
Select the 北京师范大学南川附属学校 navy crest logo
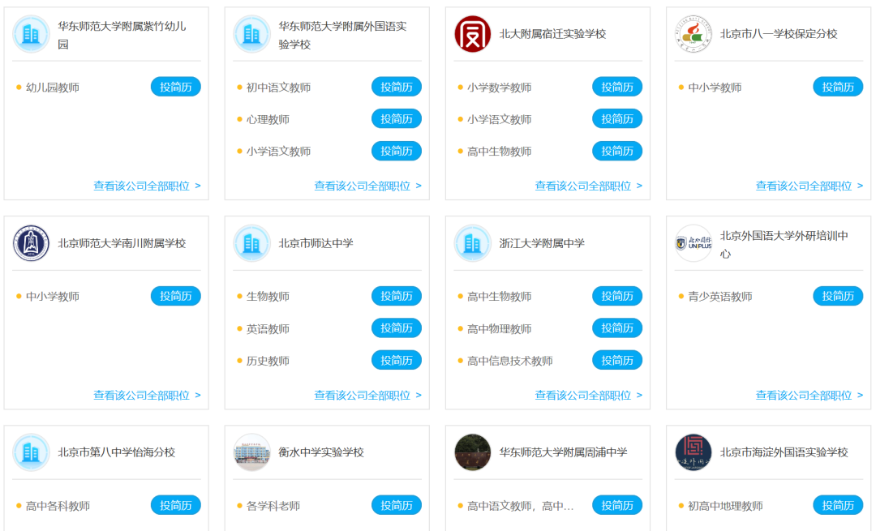coord(32,243)
